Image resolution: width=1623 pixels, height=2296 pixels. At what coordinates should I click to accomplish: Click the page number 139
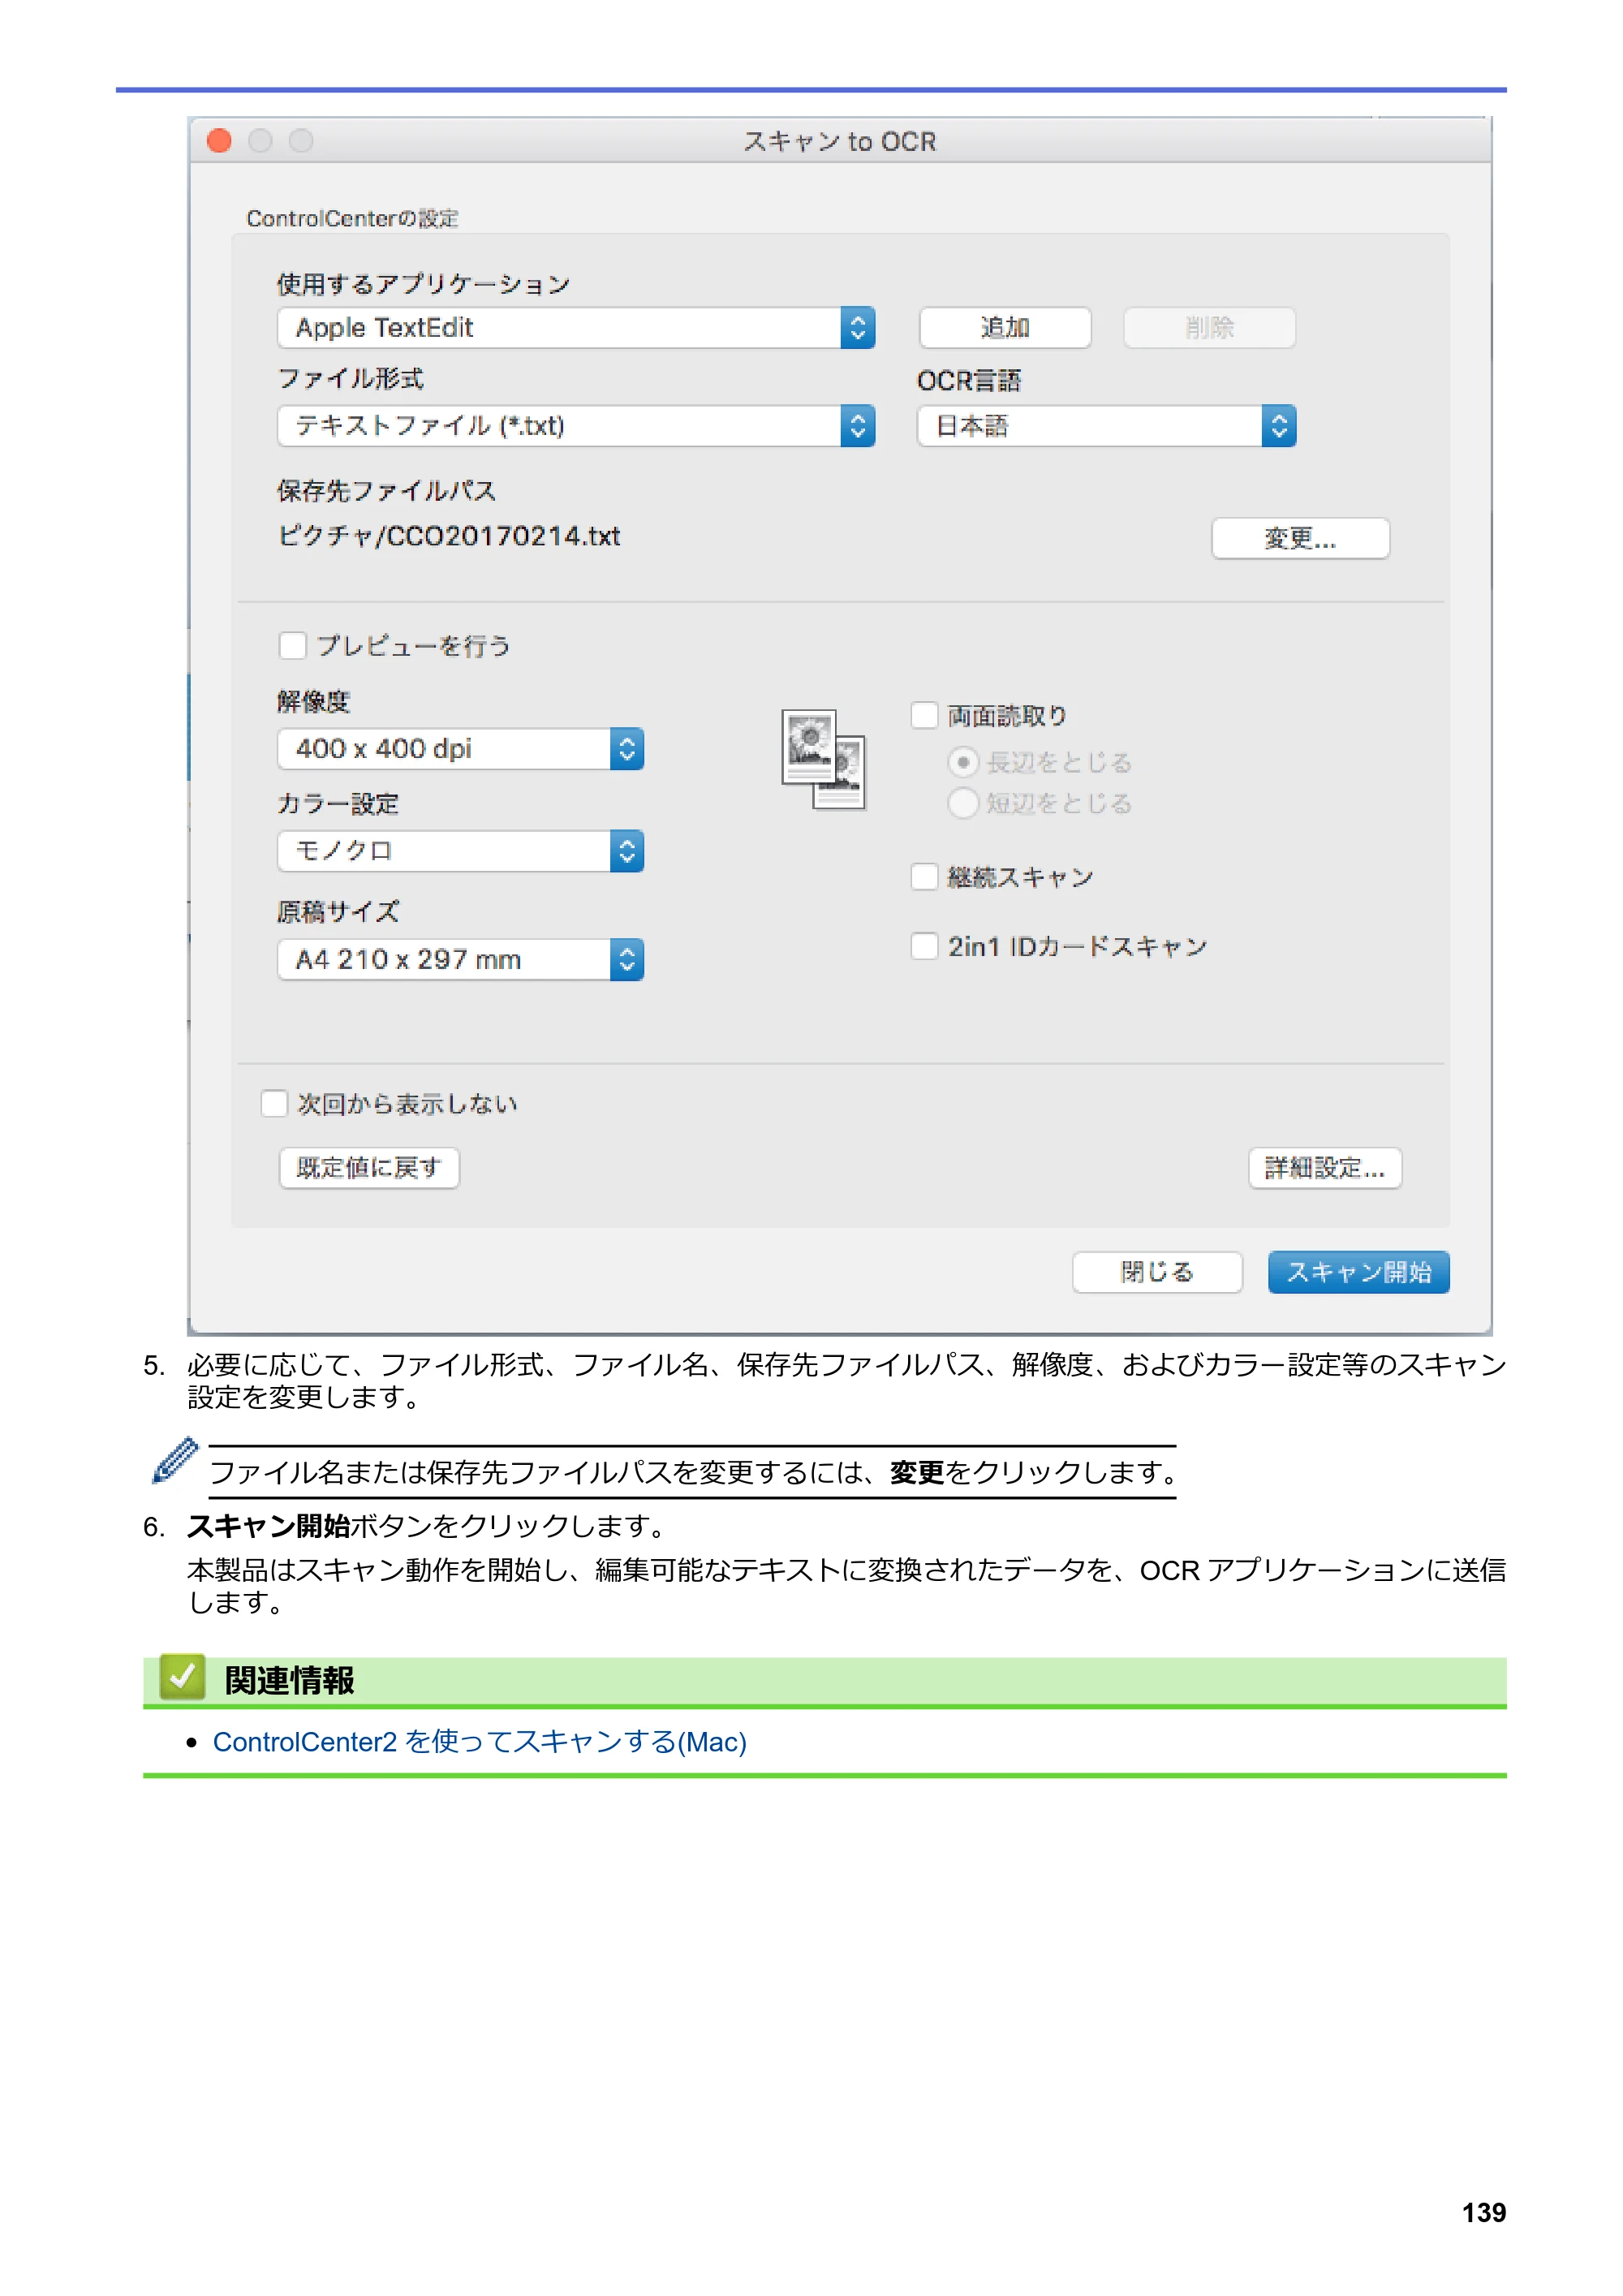click(1484, 2213)
